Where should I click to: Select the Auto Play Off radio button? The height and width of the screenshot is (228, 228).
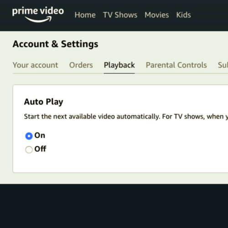tap(29, 150)
